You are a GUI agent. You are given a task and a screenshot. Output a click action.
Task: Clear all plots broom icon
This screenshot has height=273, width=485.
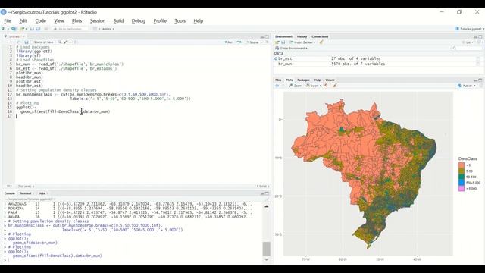pyautogui.click(x=335, y=86)
